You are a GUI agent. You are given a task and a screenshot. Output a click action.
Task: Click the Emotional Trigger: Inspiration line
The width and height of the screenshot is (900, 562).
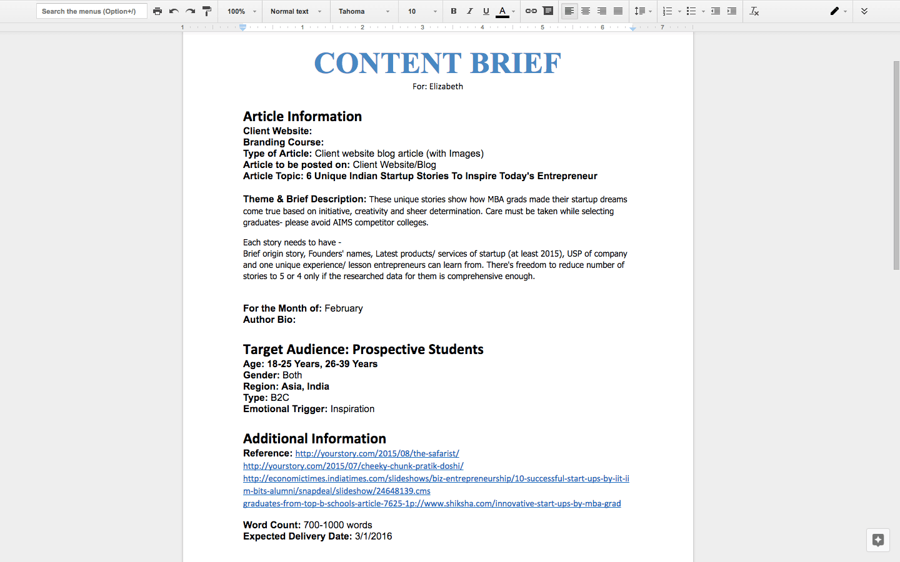pyautogui.click(x=309, y=409)
